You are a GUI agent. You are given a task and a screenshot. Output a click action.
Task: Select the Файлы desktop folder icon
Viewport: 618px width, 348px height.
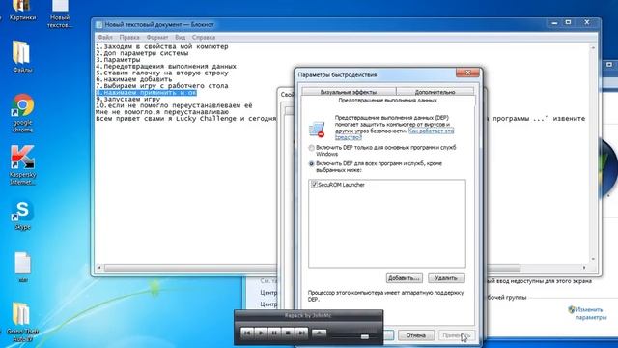[x=21, y=57]
